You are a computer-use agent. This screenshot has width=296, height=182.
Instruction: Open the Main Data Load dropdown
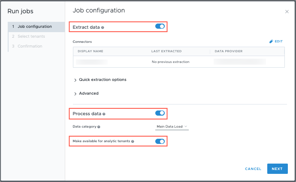coord(172,126)
